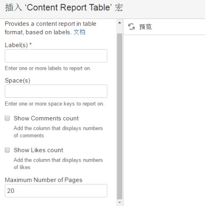The height and width of the screenshot is (206, 209).
Task: Click 'Show Likes count' label text
Action: tap(38, 150)
